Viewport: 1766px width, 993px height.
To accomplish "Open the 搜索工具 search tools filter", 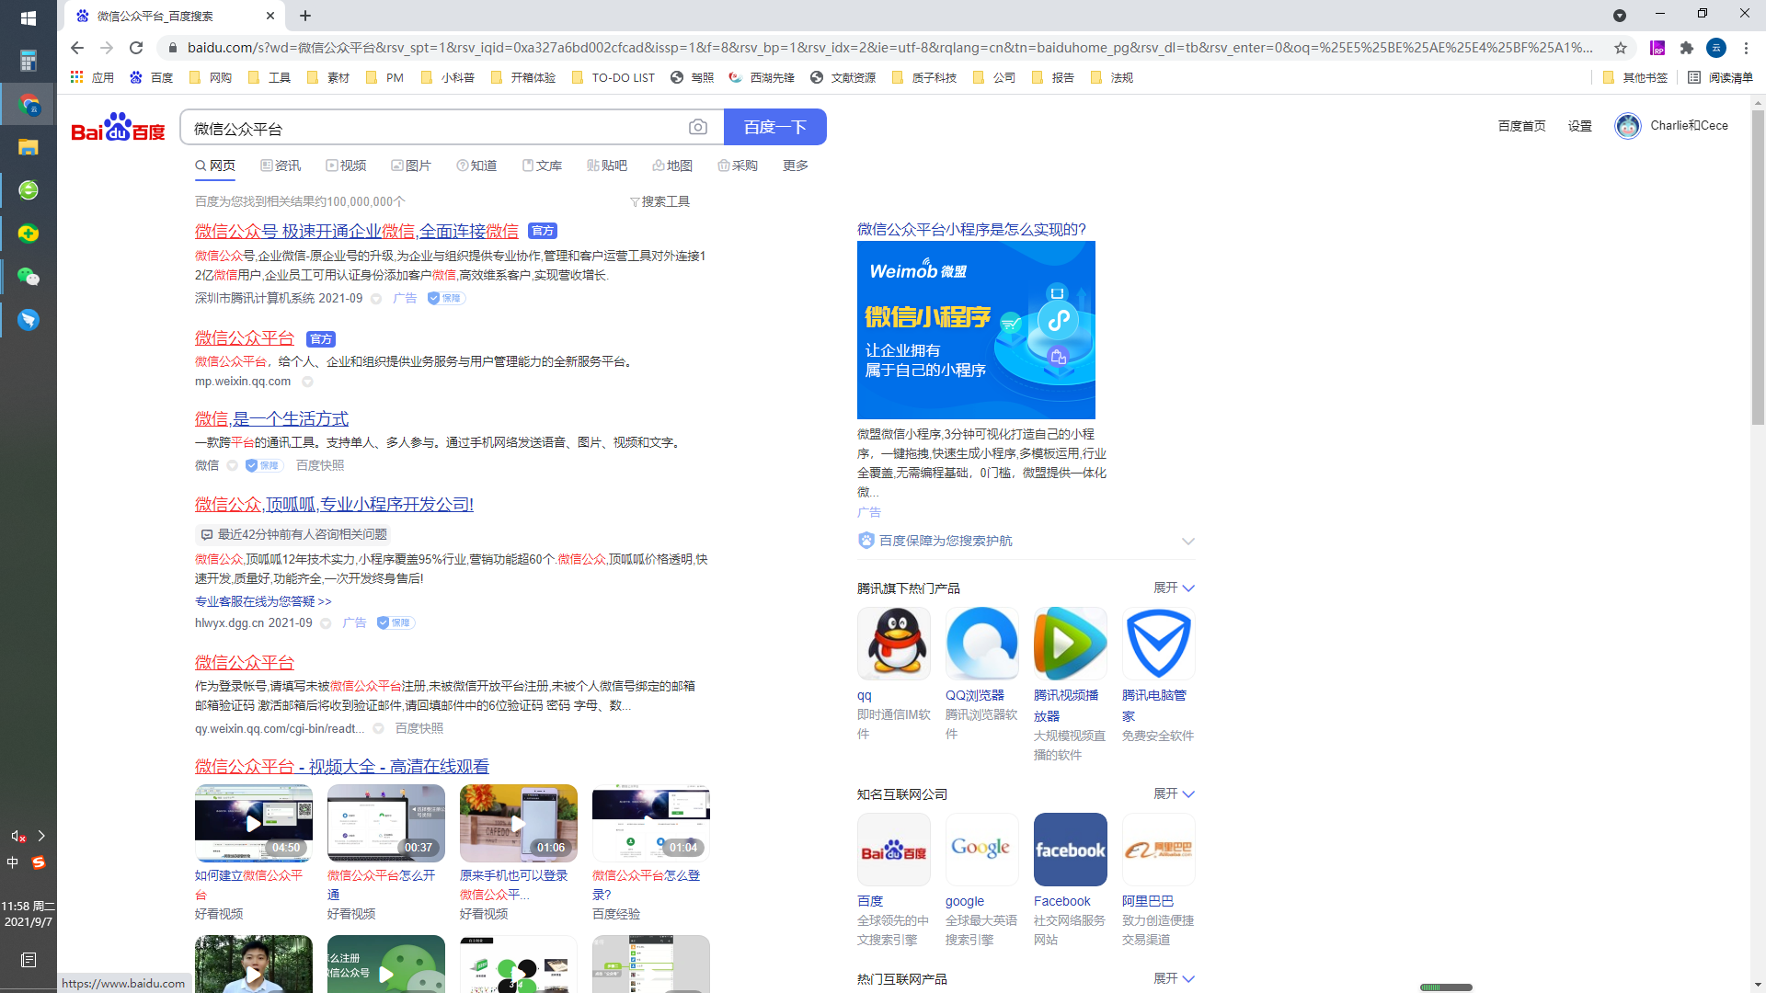I will [x=659, y=201].
